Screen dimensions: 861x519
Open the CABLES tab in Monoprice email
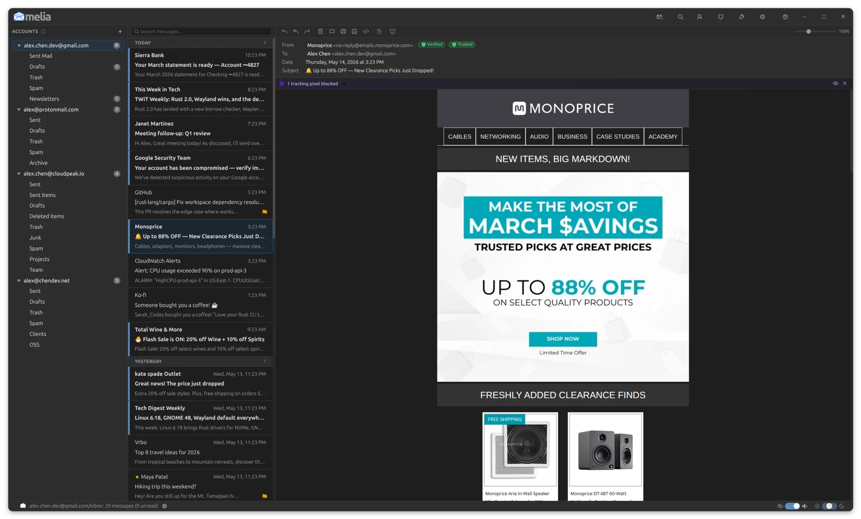pos(460,137)
